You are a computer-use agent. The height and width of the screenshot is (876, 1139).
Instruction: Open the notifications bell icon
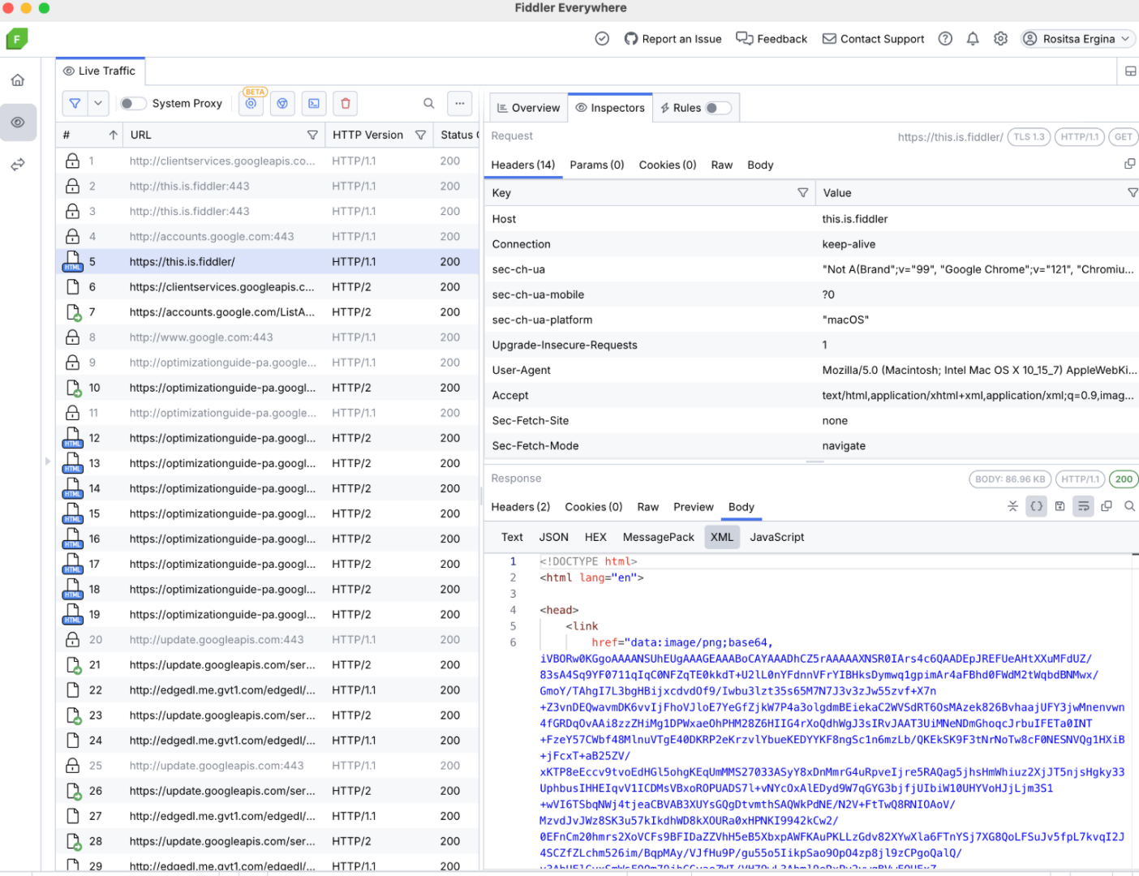[x=973, y=39]
